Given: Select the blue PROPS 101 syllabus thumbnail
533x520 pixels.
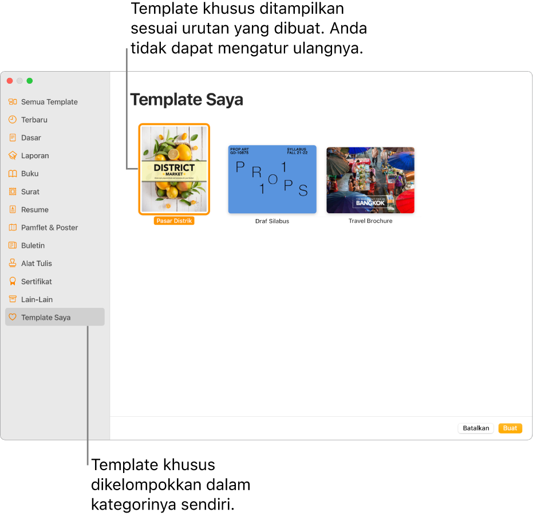Looking at the screenshot, I should tap(273, 179).
